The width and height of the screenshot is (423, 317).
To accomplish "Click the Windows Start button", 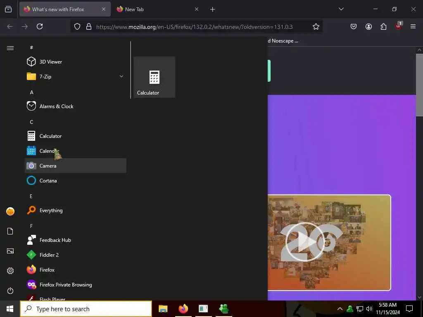I will (10, 309).
